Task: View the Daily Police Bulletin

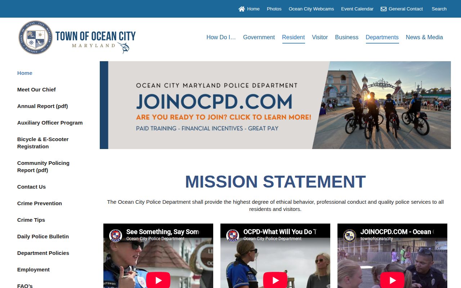Action: pyautogui.click(x=43, y=237)
